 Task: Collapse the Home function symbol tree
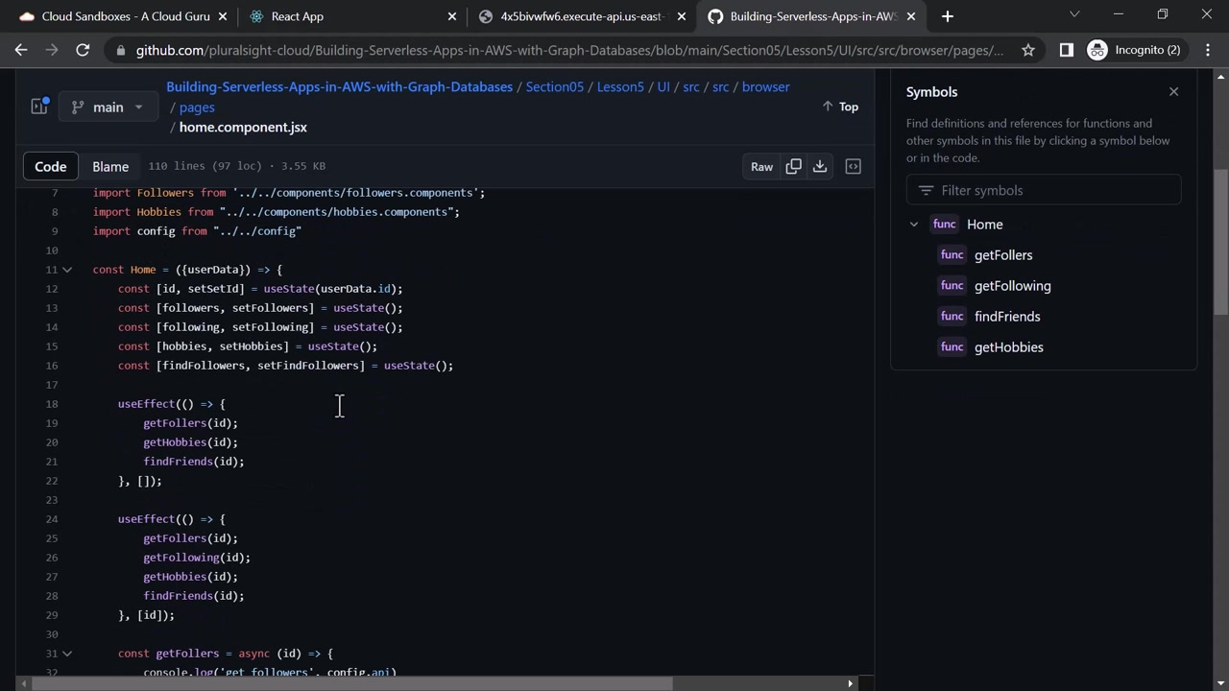tap(914, 225)
